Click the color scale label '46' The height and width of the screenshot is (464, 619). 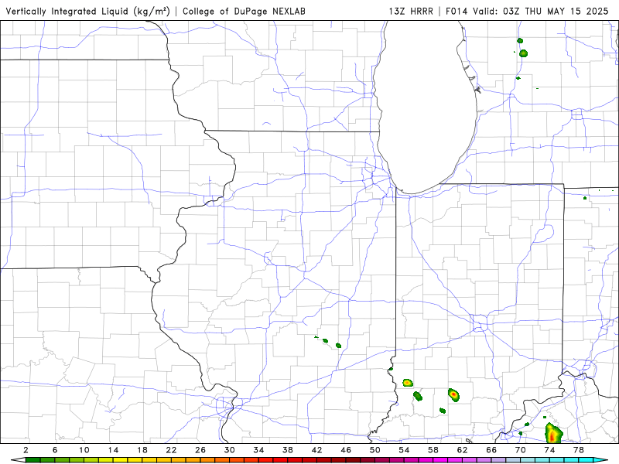tap(346, 450)
